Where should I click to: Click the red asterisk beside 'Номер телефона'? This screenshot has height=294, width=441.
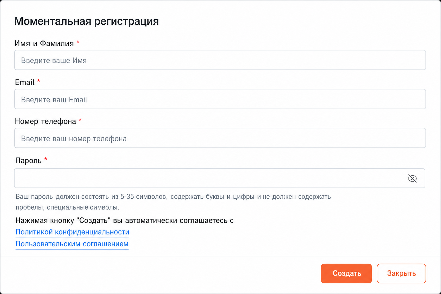(80, 120)
